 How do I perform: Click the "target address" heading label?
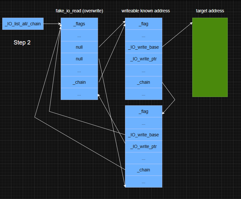pos(210,11)
